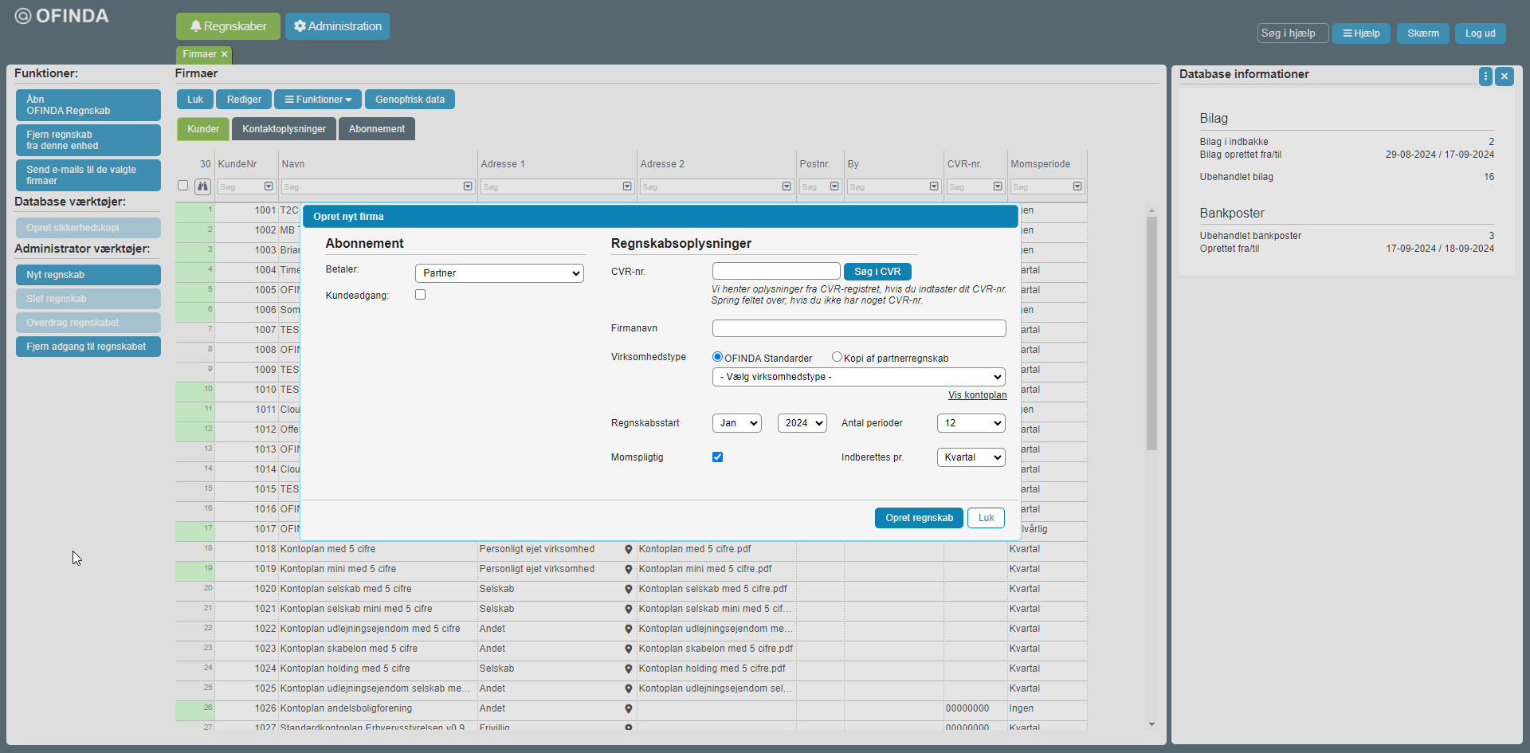
Task: Close the Firmaer tab with its x
Action: tap(225, 54)
